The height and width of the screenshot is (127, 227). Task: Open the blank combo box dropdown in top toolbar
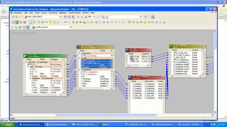coord(140,17)
